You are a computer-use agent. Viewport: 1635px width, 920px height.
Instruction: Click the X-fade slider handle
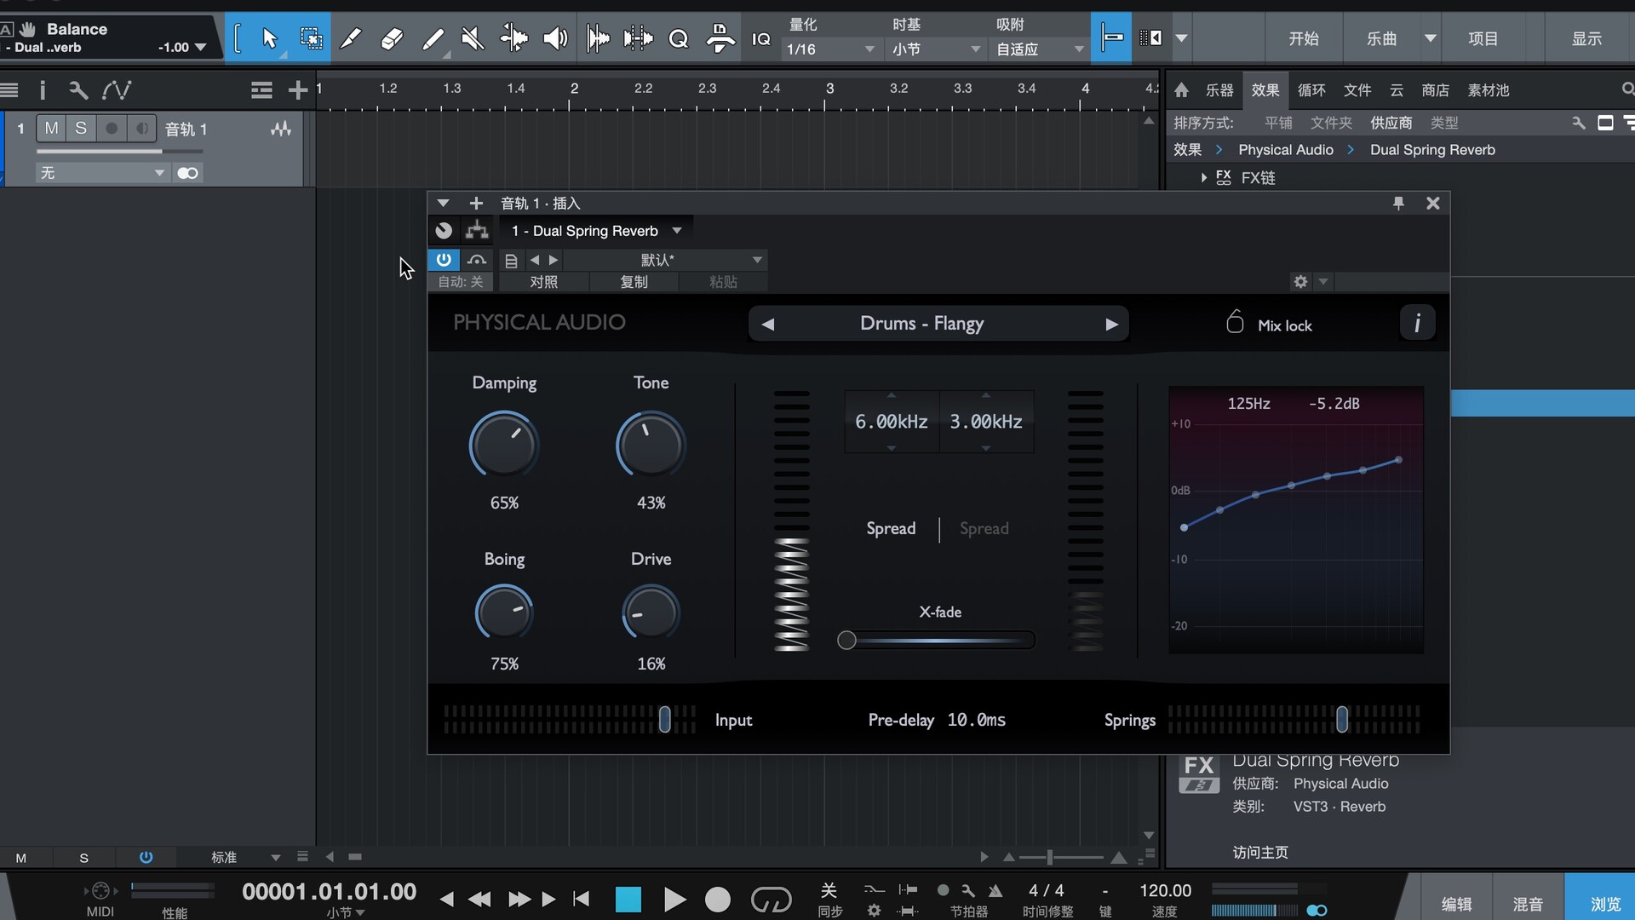[846, 640]
